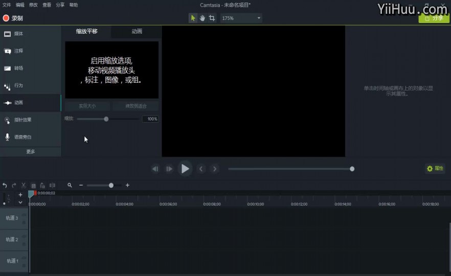This screenshot has width=451, height=276.
Task: Zoom out the timeline with minus
Action: (x=81, y=186)
